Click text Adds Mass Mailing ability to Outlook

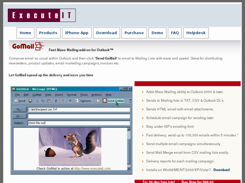185,92
